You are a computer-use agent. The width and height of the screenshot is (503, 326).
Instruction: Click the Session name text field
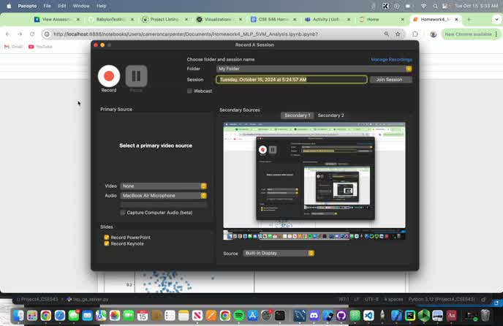click(291, 80)
